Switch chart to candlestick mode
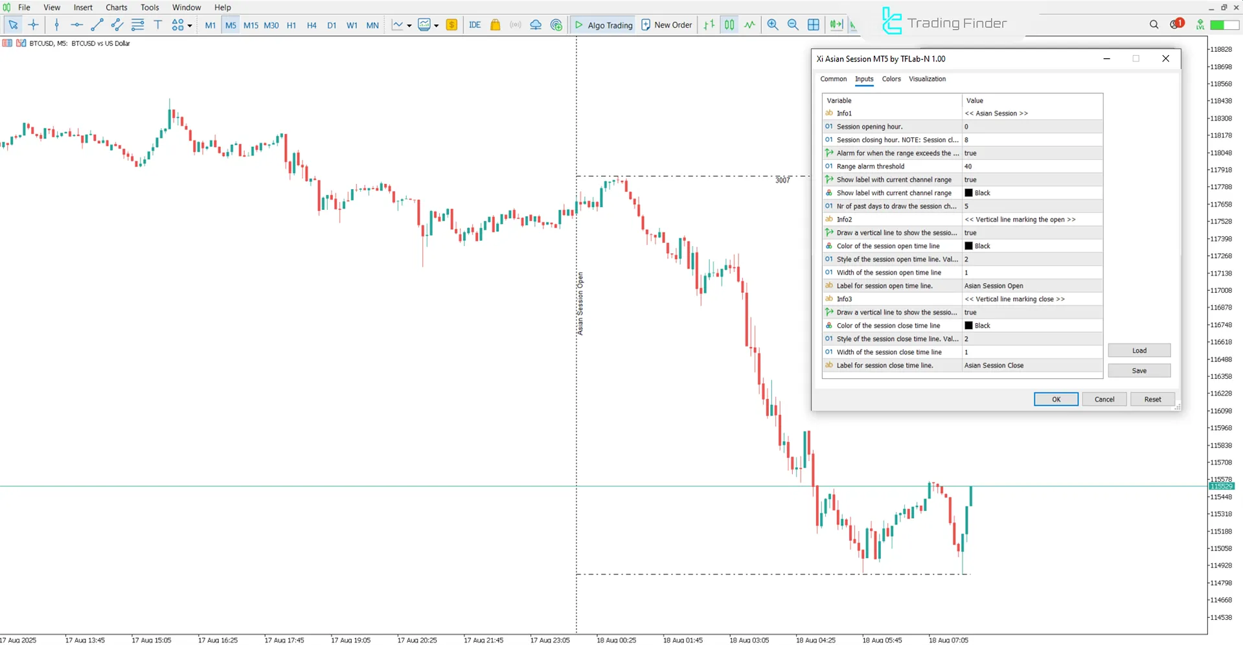 pyautogui.click(x=729, y=25)
